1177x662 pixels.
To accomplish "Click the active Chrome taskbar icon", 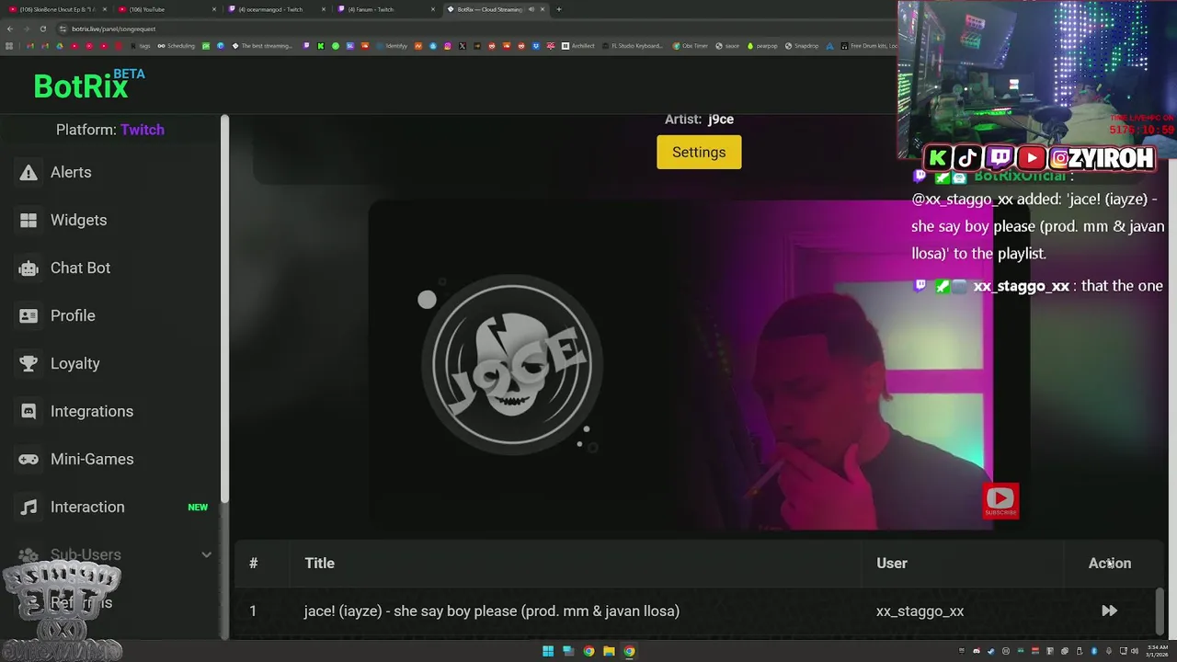I will click(x=629, y=651).
